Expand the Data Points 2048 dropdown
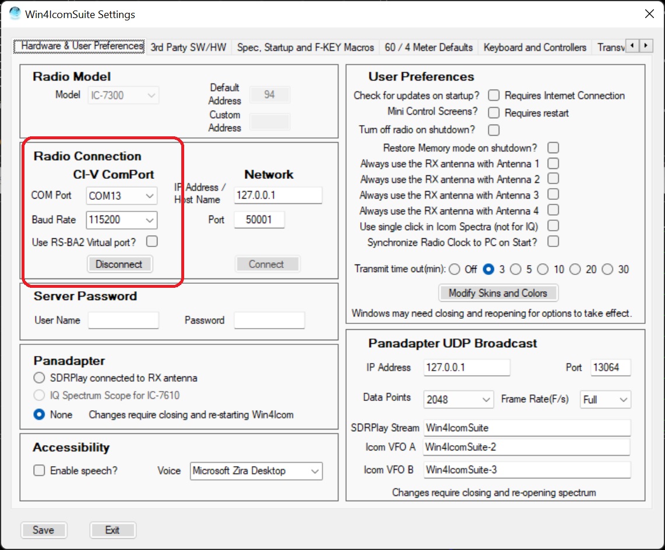 [x=458, y=400]
